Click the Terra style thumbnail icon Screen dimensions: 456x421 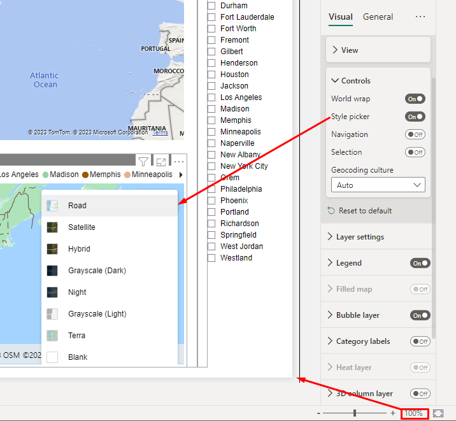click(x=52, y=336)
